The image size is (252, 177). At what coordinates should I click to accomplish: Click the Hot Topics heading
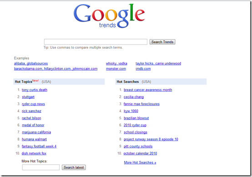click(24, 81)
